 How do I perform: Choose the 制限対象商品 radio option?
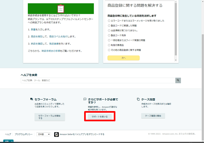(109, 45)
